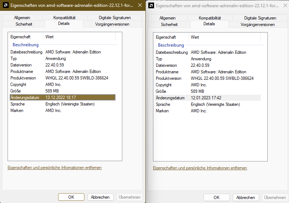
Task: Select Copyright row in left window
Action: point(62,85)
